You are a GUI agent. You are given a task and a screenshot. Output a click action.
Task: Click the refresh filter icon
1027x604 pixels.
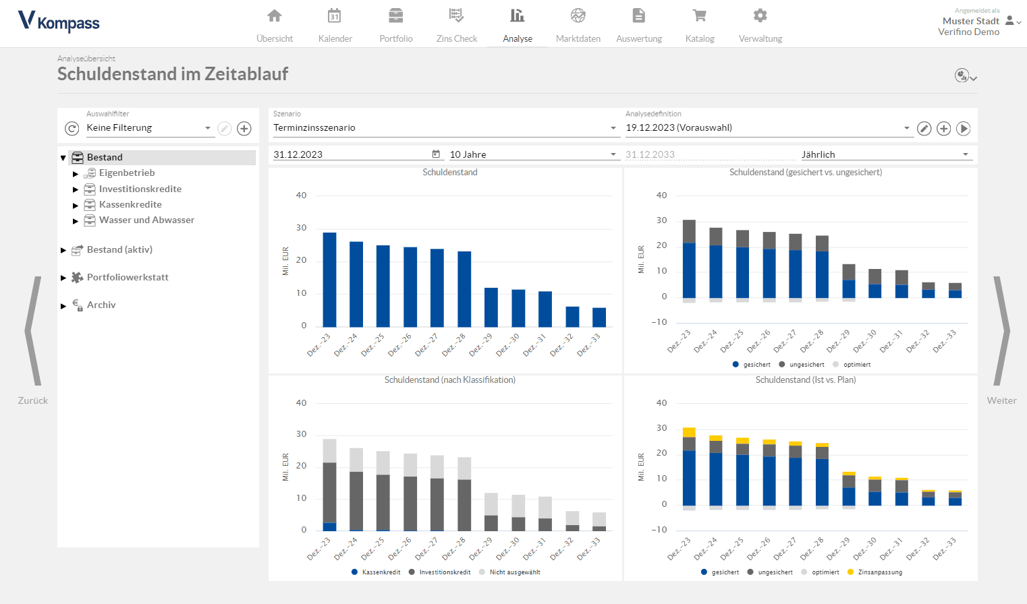tap(72, 128)
